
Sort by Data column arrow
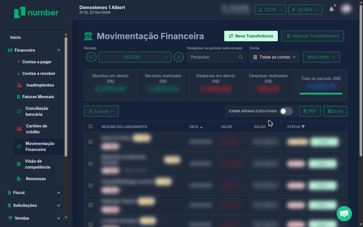[201, 127]
